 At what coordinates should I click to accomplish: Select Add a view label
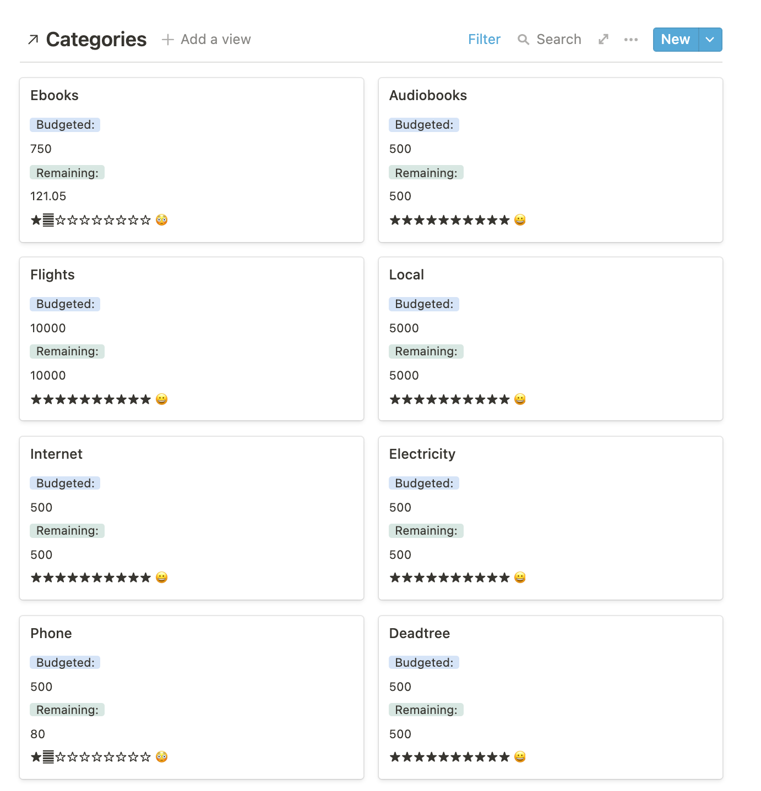pos(216,40)
